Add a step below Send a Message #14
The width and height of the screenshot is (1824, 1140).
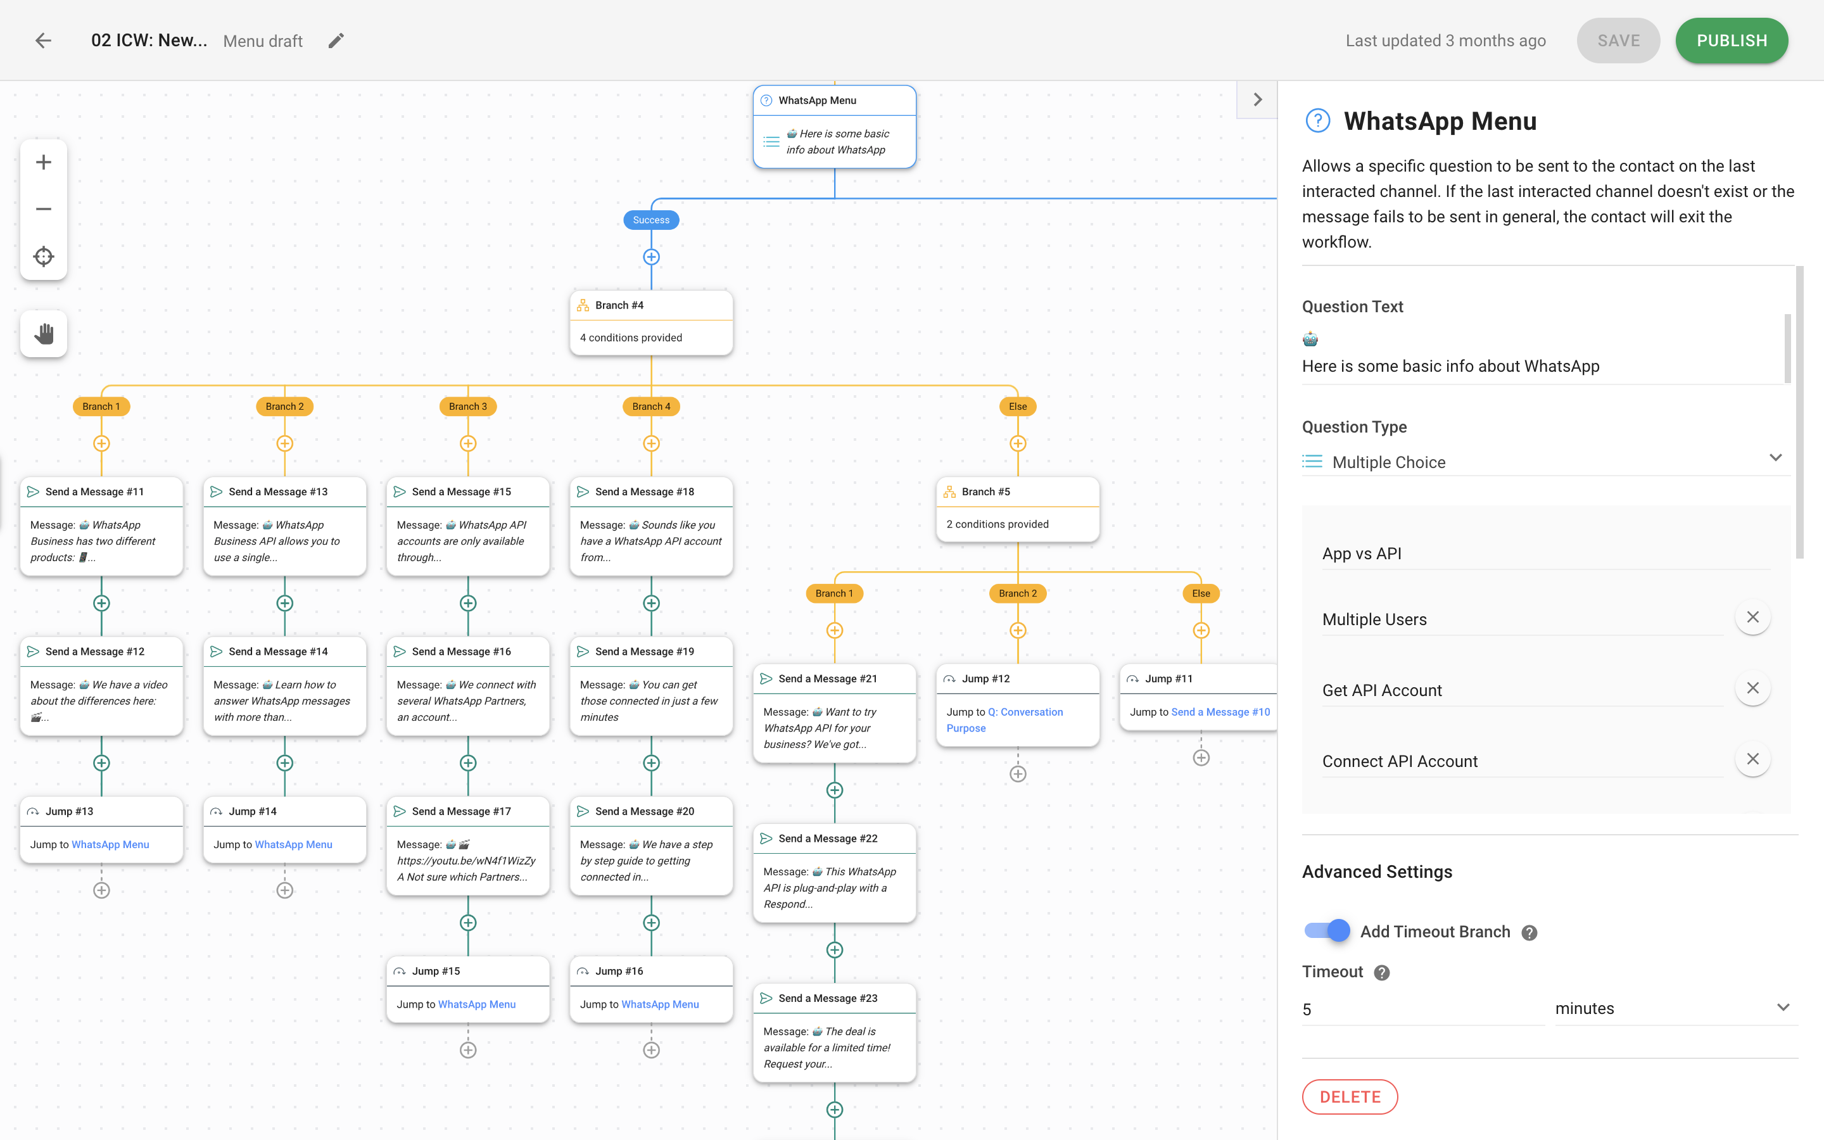(x=285, y=763)
